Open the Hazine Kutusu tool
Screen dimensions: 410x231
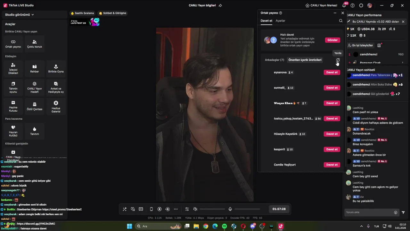13,106
